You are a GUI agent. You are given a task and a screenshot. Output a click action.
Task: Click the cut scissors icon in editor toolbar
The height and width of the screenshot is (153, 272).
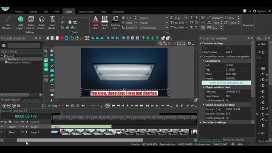click(x=48, y=38)
